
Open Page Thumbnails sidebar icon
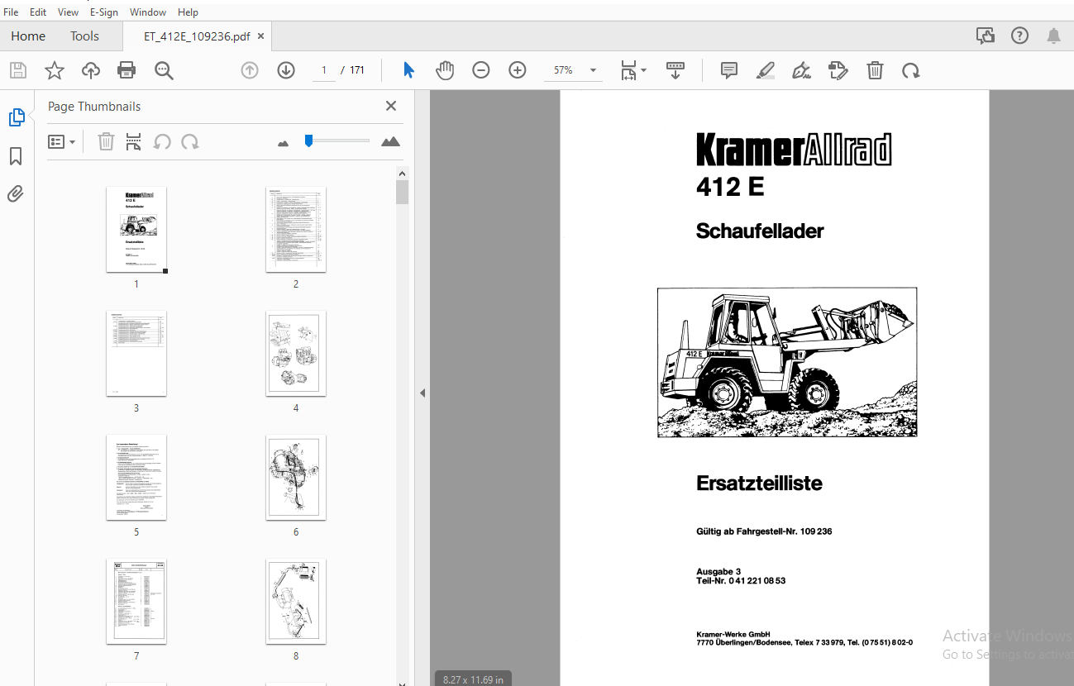tap(17, 117)
